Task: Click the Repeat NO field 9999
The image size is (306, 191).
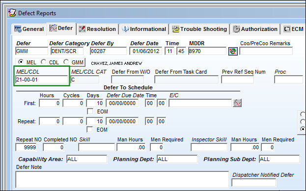Action: pyautogui.click(x=26, y=147)
